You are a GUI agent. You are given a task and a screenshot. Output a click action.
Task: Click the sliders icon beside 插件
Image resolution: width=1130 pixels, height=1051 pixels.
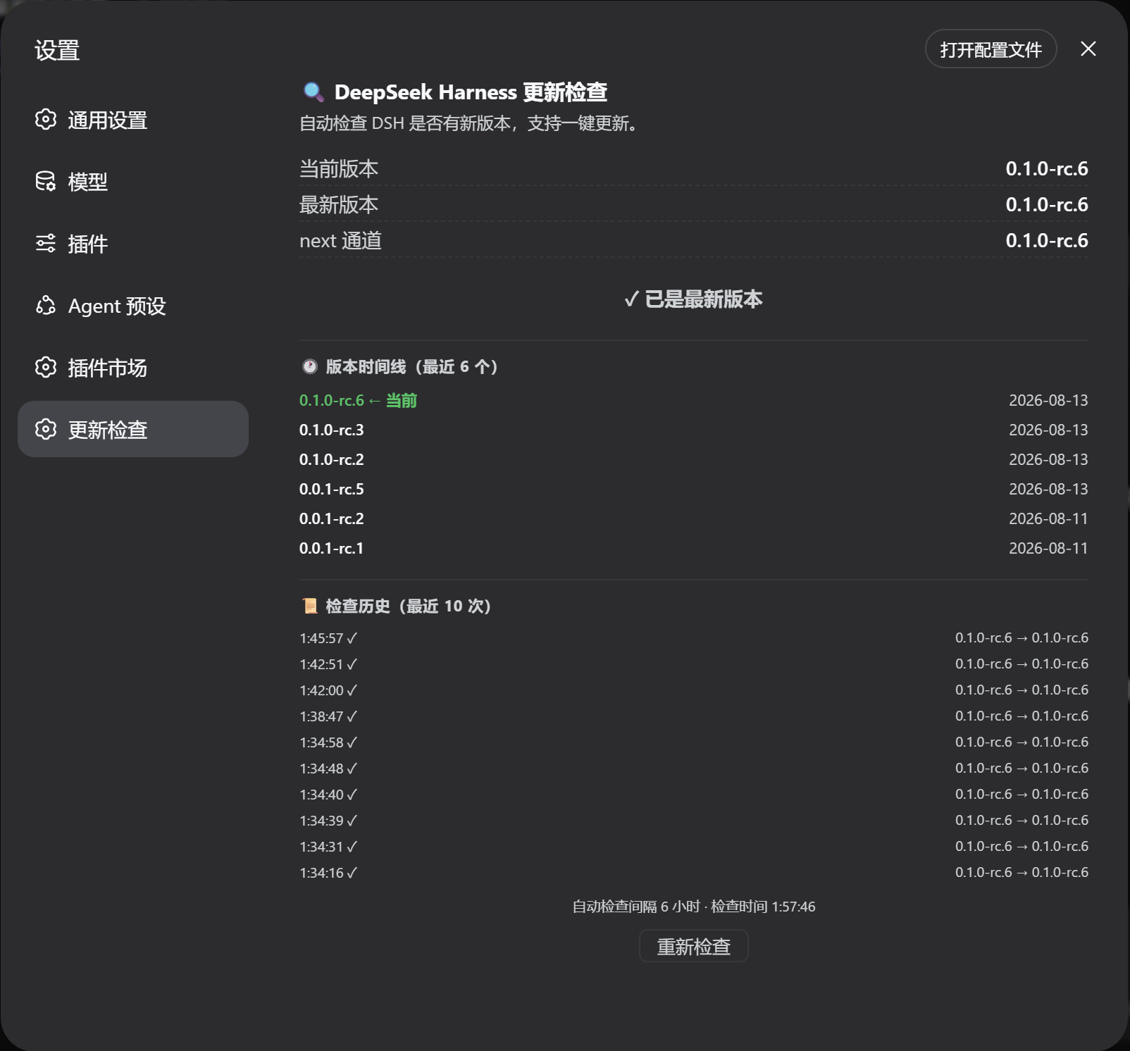click(46, 243)
